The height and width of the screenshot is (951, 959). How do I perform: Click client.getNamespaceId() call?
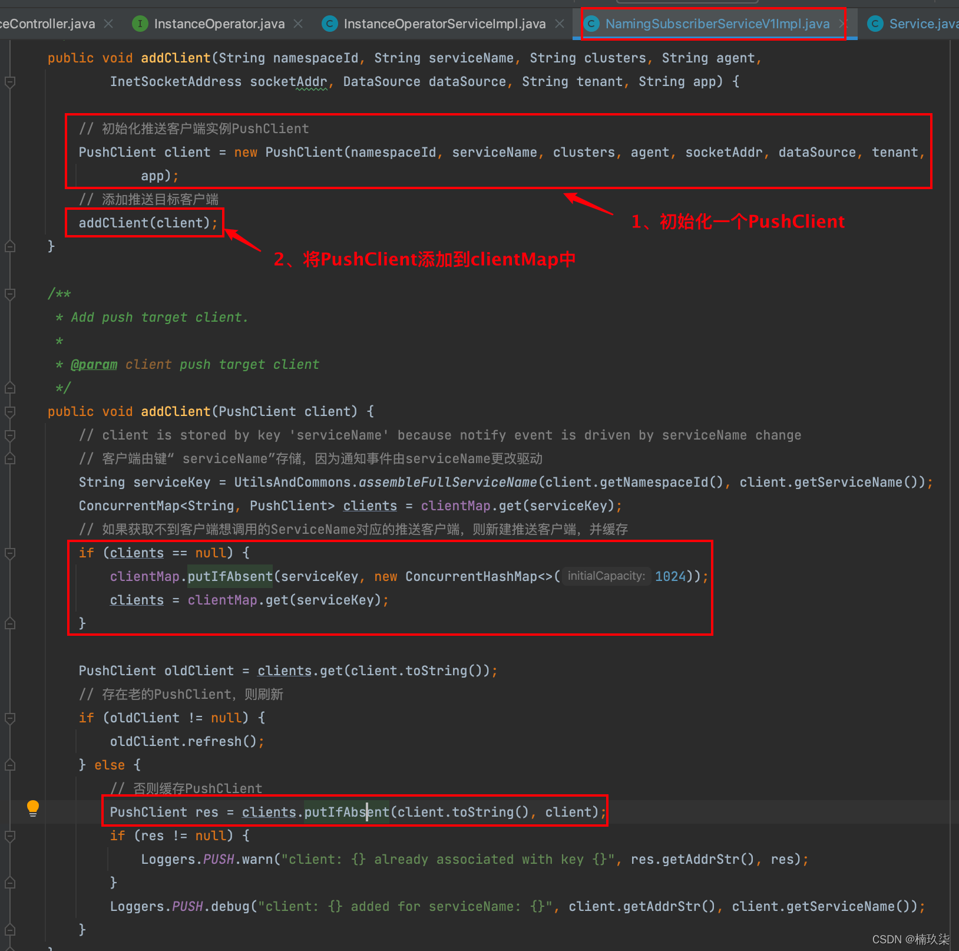tap(634, 482)
